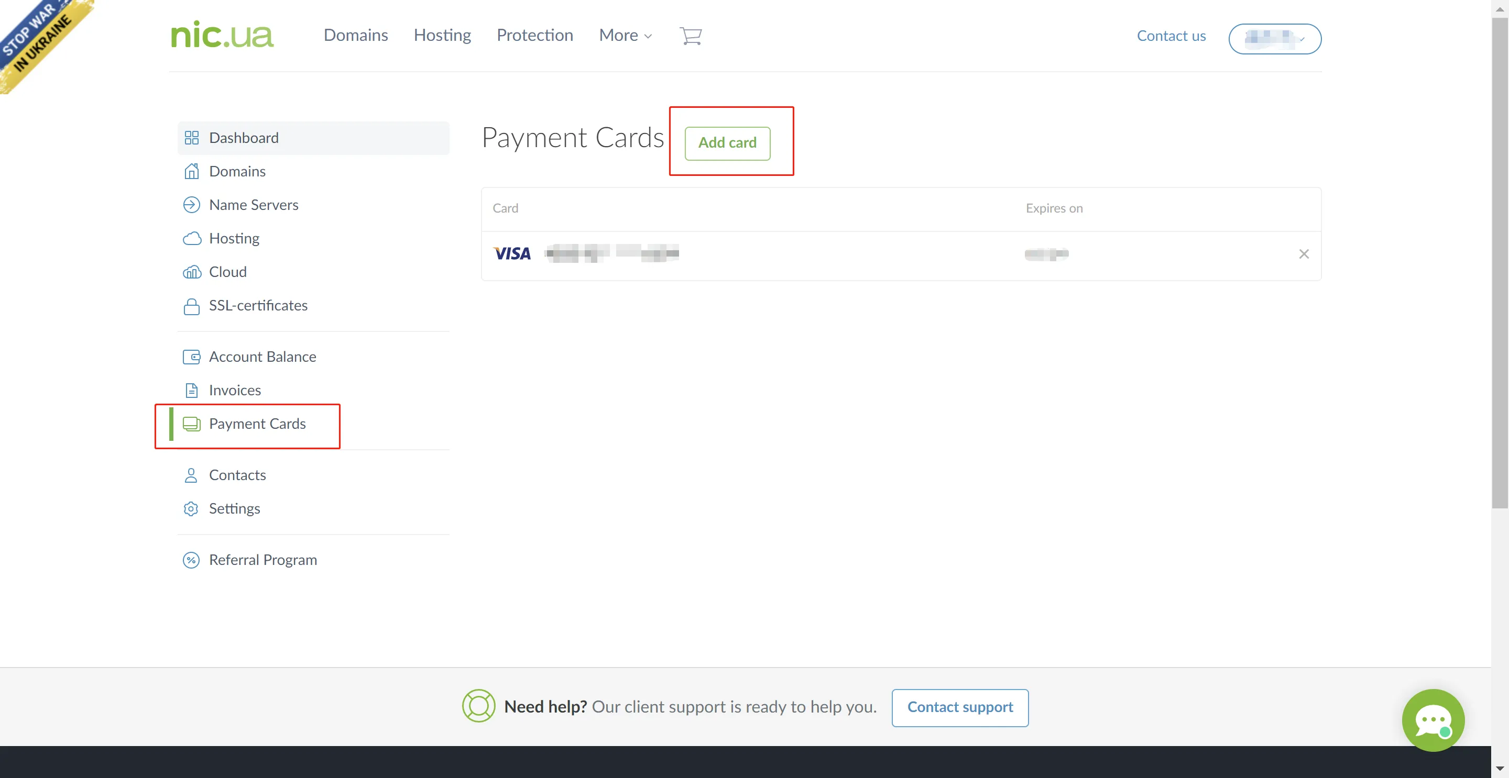
Task: Open Domains in top navigation
Action: pyautogui.click(x=356, y=36)
